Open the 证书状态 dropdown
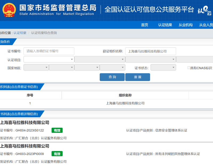This screenshot has height=165, width=213. [163, 67]
